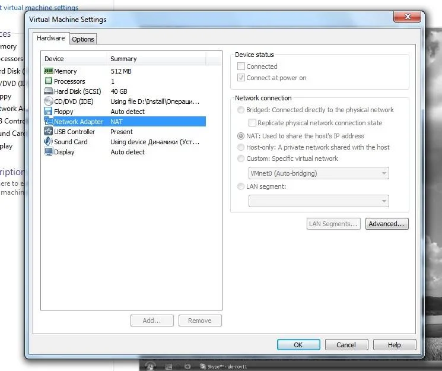Viewport: 442px width, 371px height.
Task: Select the Floppy row label
Action: point(63,112)
